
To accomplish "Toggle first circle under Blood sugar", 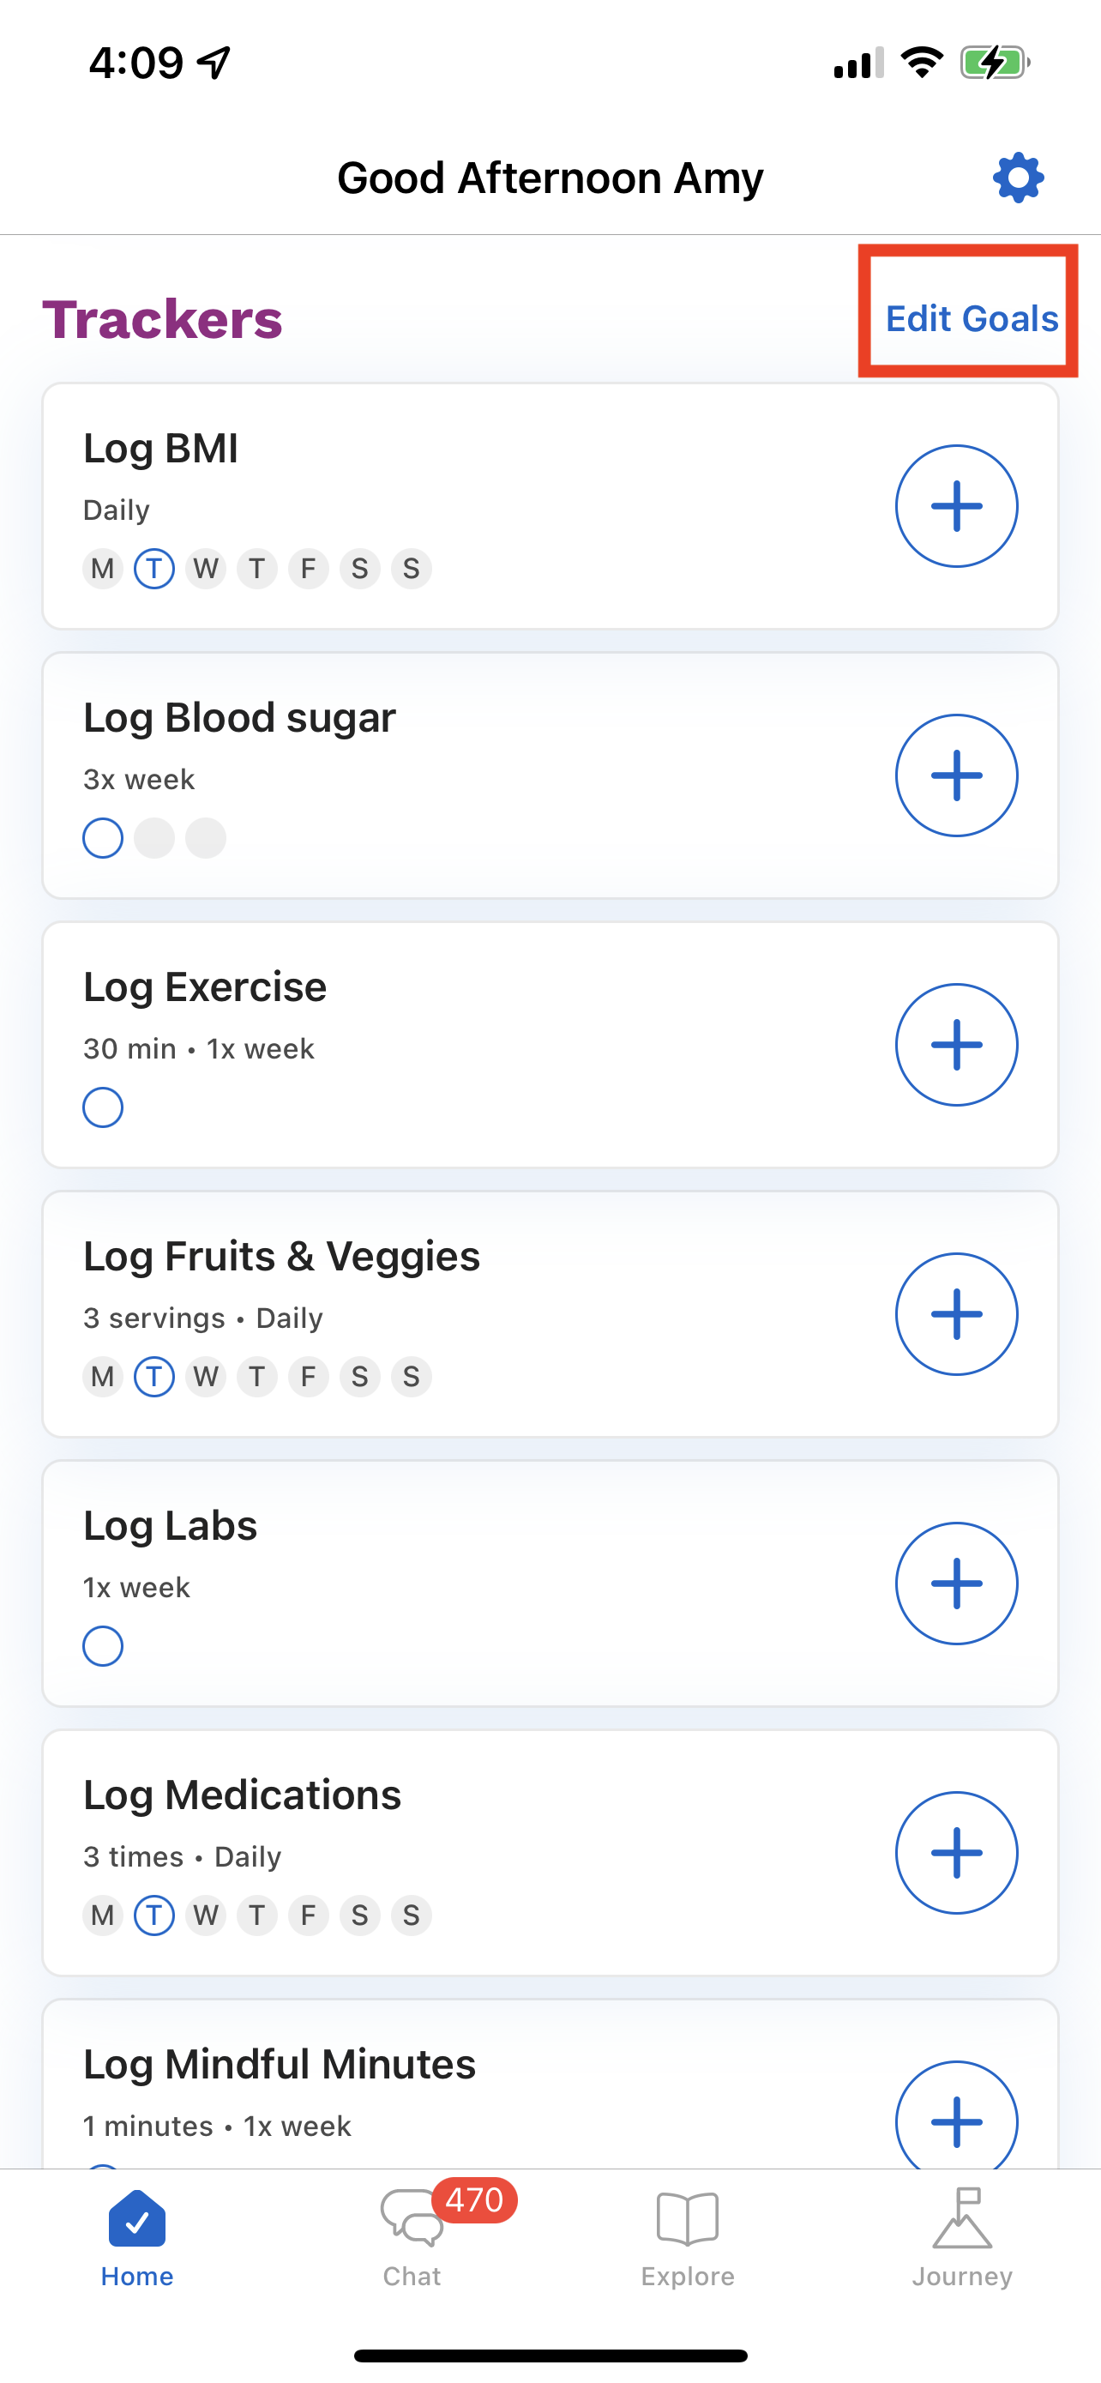I will tap(103, 838).
